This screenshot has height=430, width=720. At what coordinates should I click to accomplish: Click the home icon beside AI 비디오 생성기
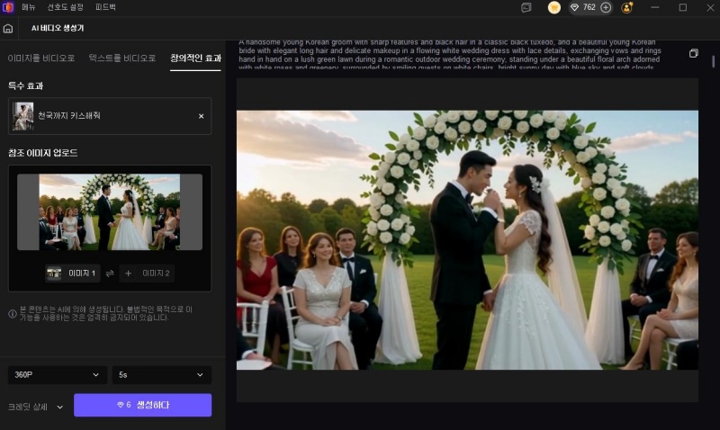click(8, 29)
